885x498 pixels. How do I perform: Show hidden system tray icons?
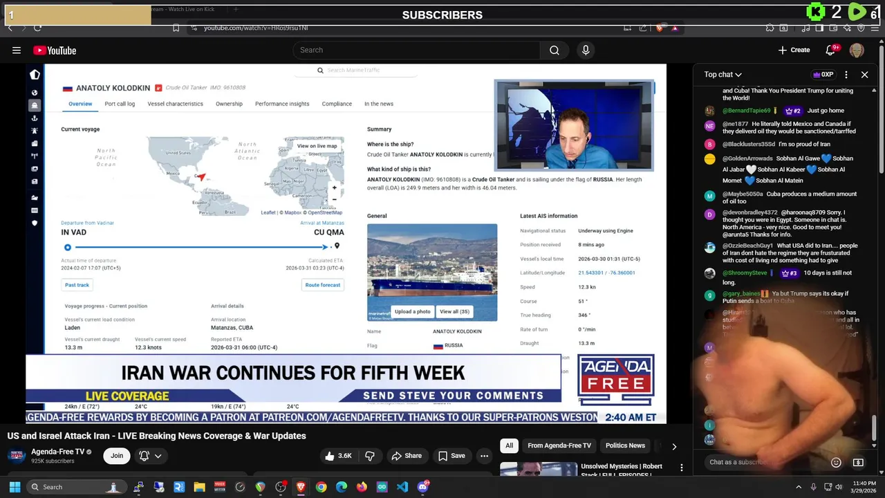click(x=799, y=487)
